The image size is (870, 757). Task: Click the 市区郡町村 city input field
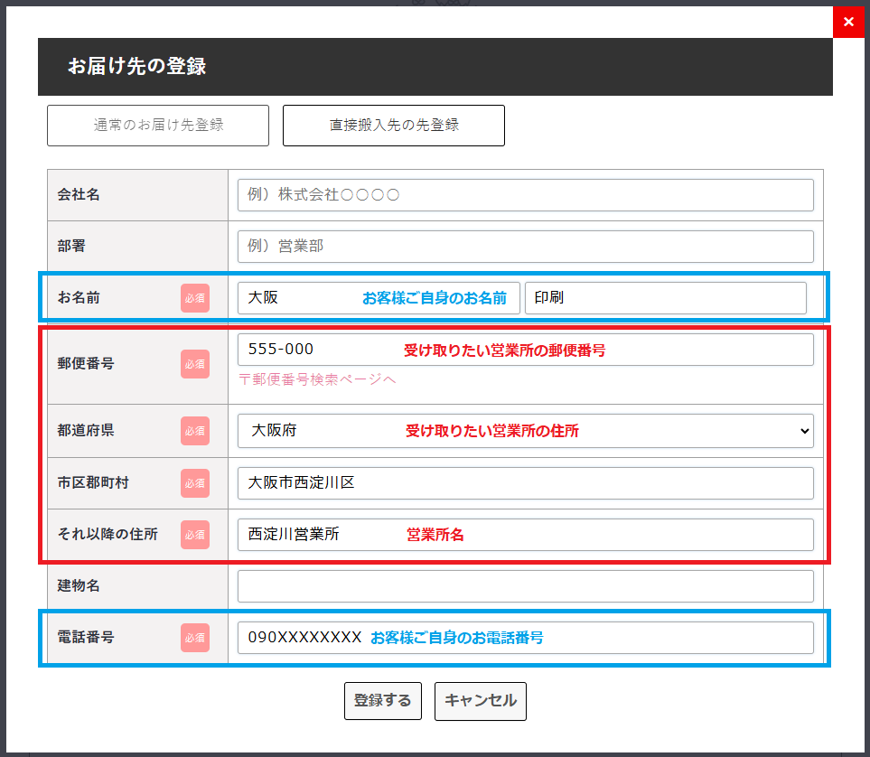click(525, 483)
